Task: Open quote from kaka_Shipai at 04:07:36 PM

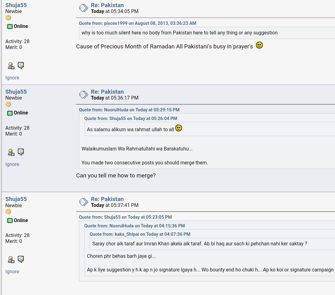Action: pyautogui.click(x=140, y=234)
